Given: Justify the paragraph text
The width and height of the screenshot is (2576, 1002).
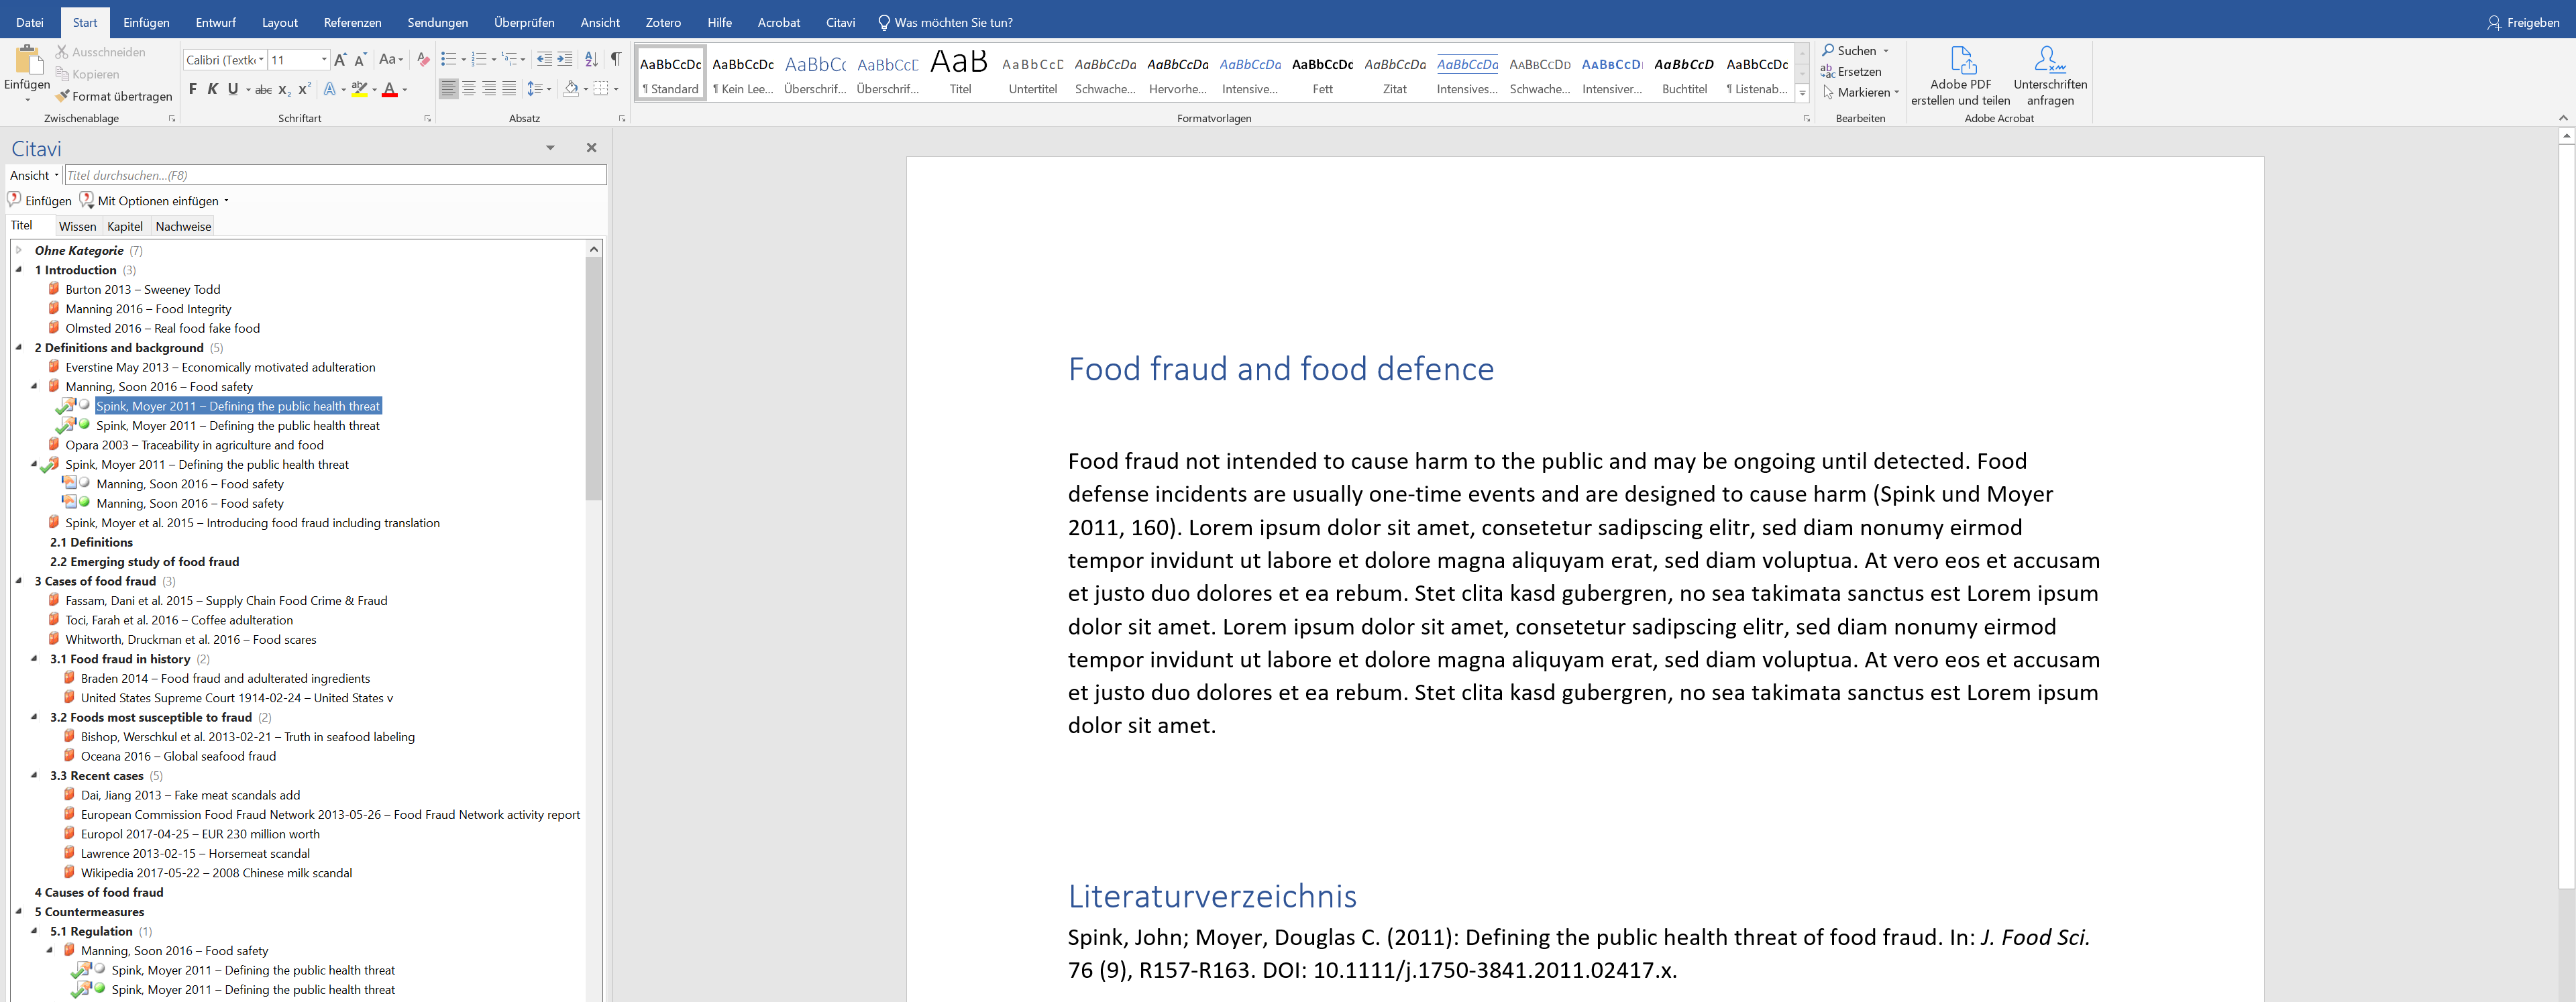Looking at the screenshot, I should 509,89.
